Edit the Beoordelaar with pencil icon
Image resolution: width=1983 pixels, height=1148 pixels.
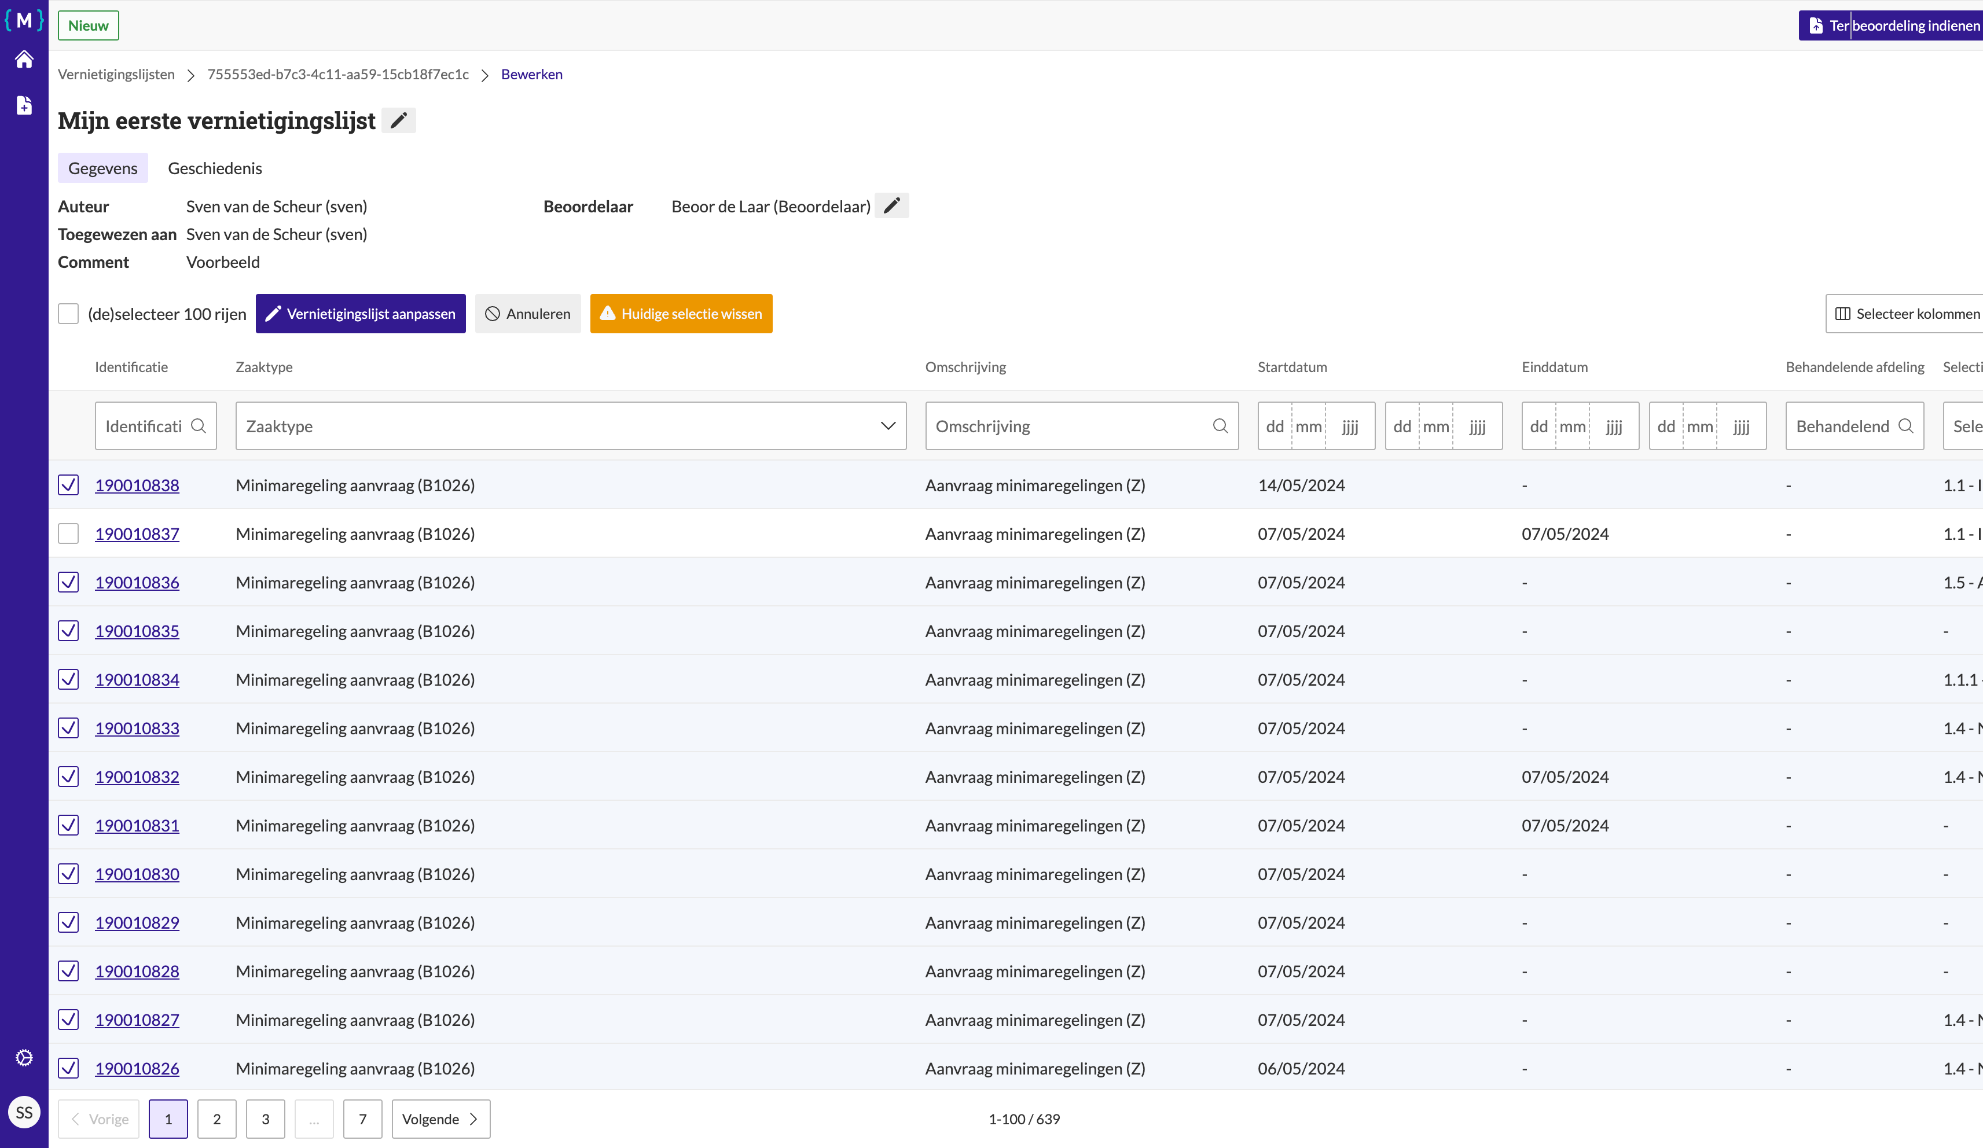point(891,206)
